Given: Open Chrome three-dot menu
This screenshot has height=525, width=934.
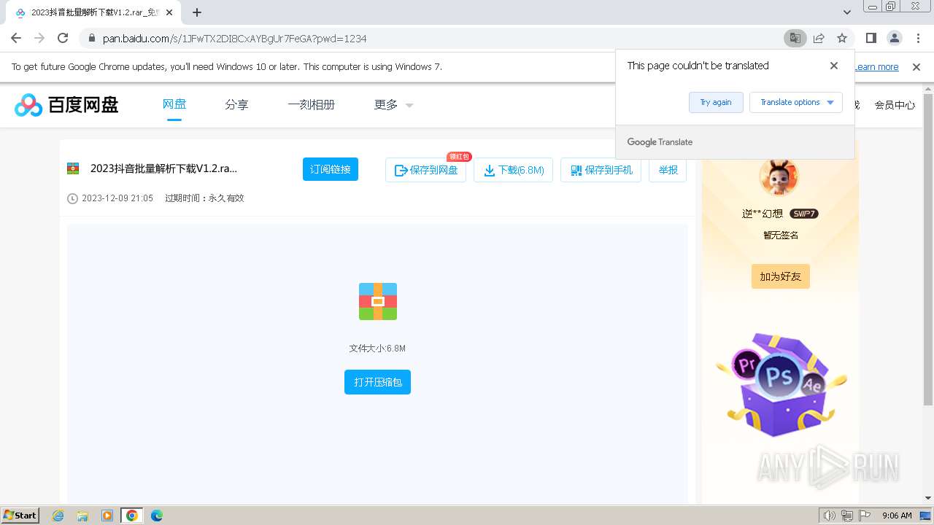Looking at the screenshot, I should tap(917, 38).
